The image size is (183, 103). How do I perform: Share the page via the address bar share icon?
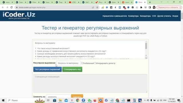tap(93, 7)
